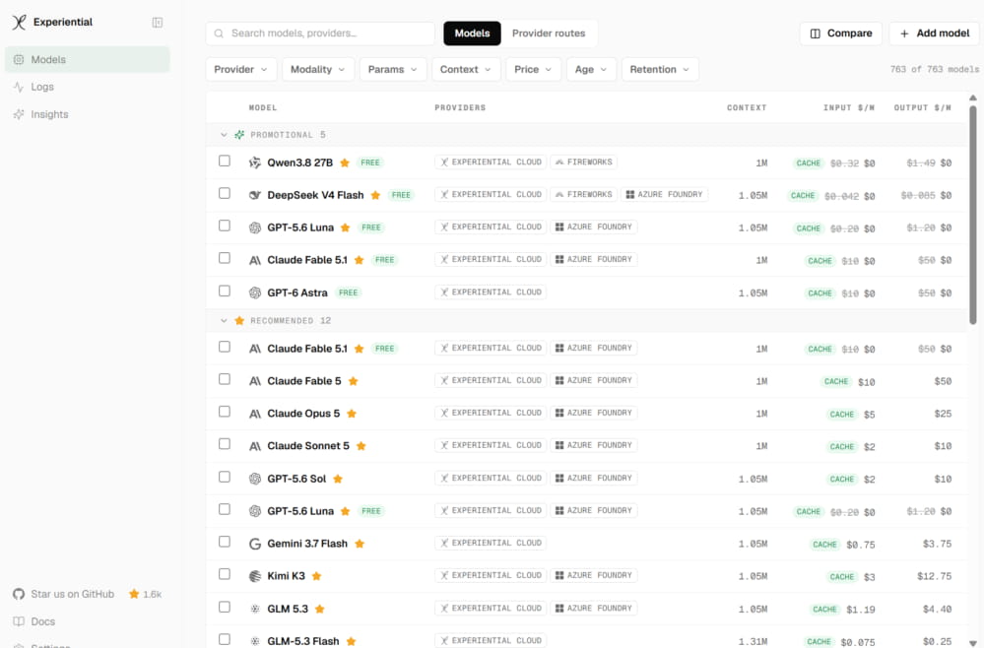Open the Context filter dropdown
The height and width of the screenshot is (648, 984).
[466, 70]
